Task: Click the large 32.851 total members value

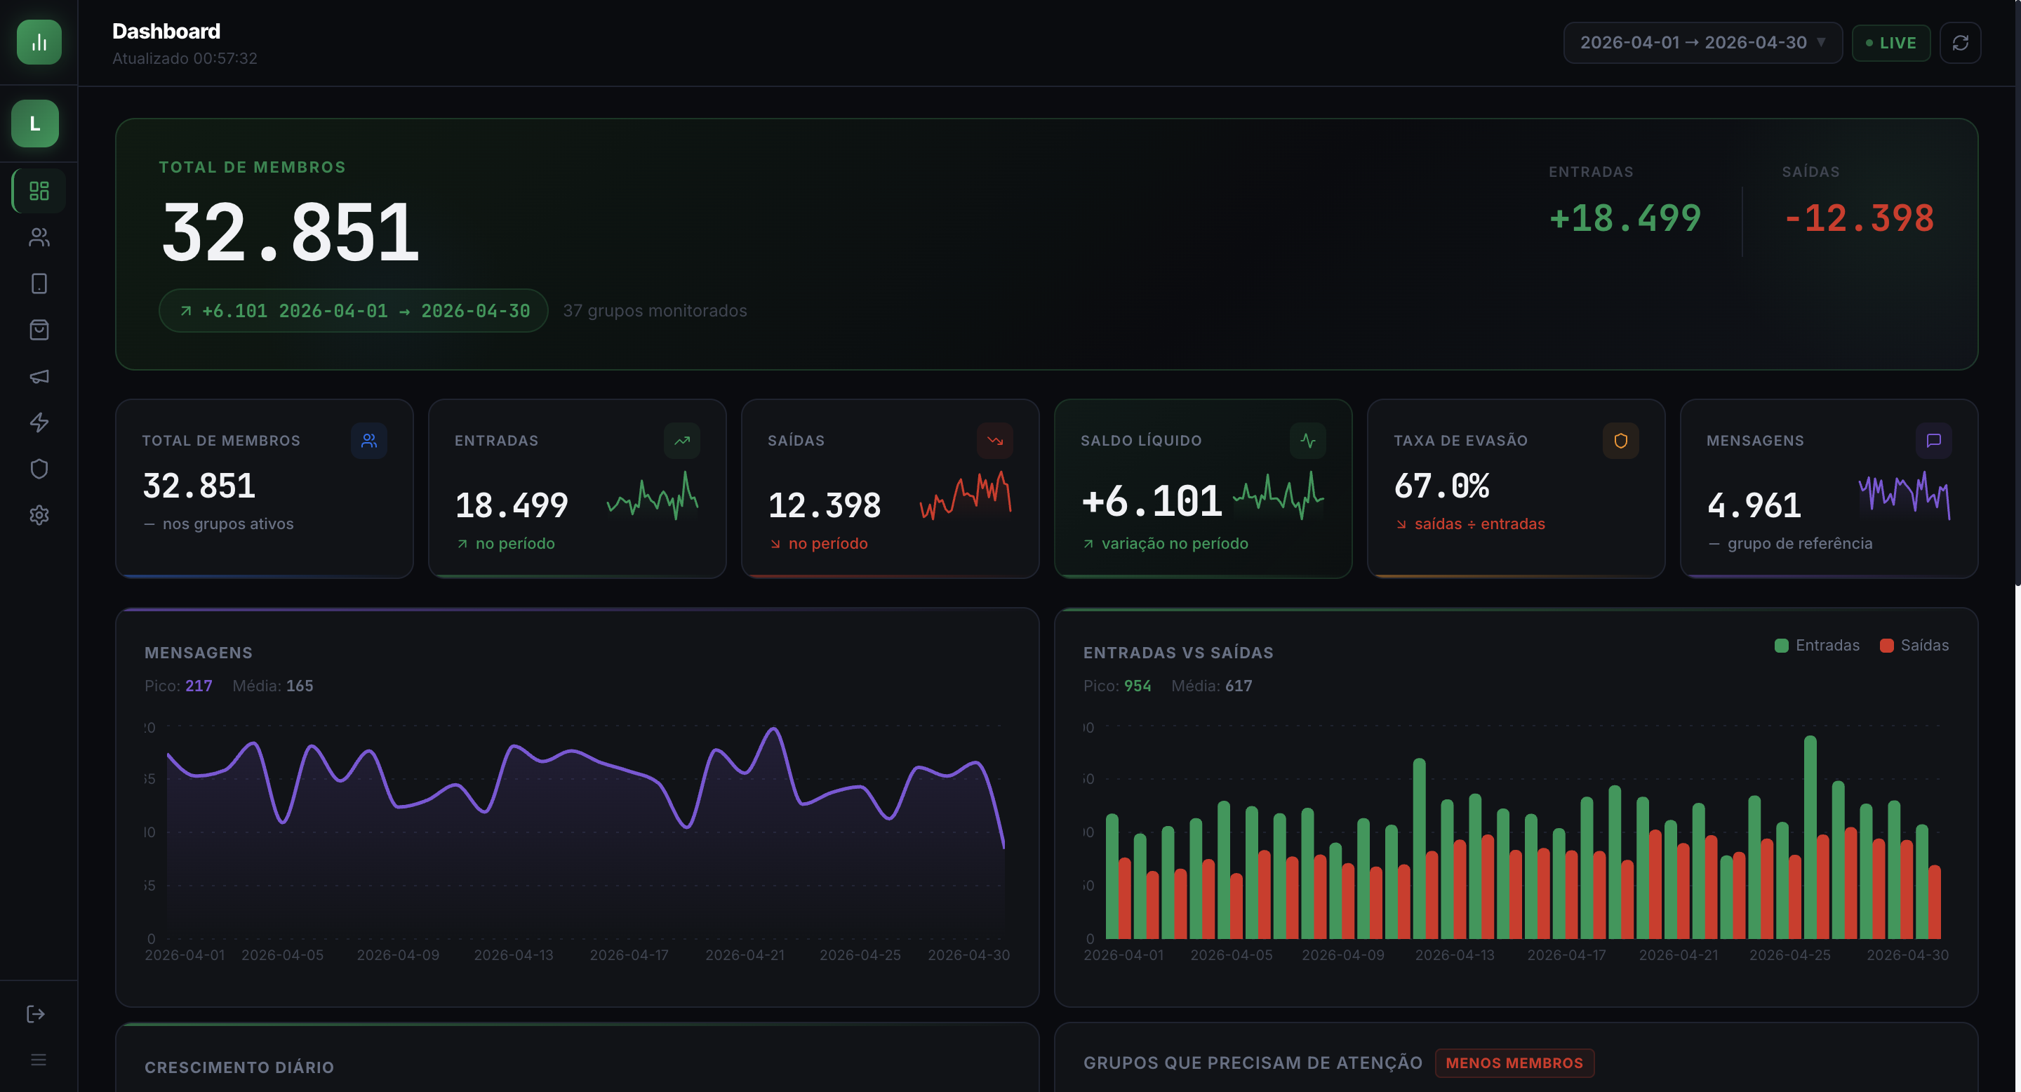Action: point(291,232)
